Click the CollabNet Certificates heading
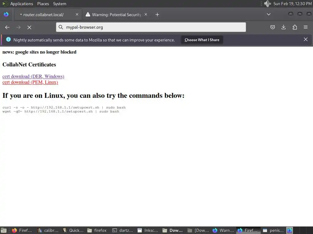Image resolution: width=313 pixels, height=234 pixels. point(29,65)
